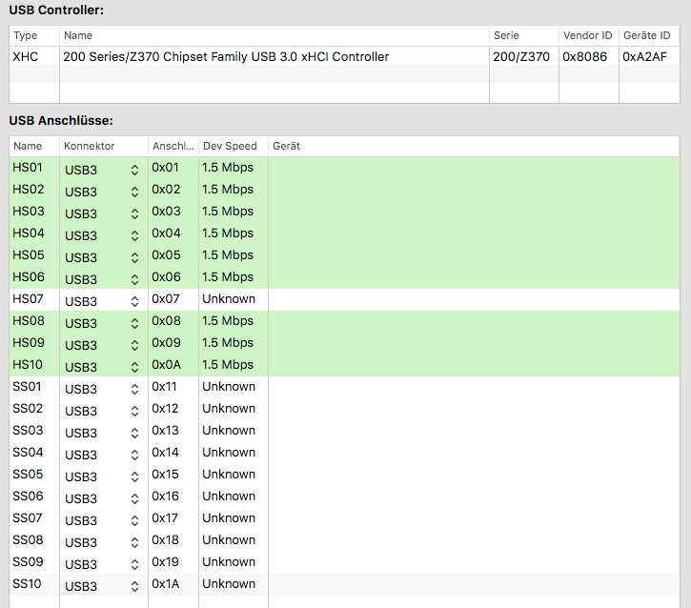691x608 pixels.
Task: Open connector dropdown for SS05
Action: point(102,476)
